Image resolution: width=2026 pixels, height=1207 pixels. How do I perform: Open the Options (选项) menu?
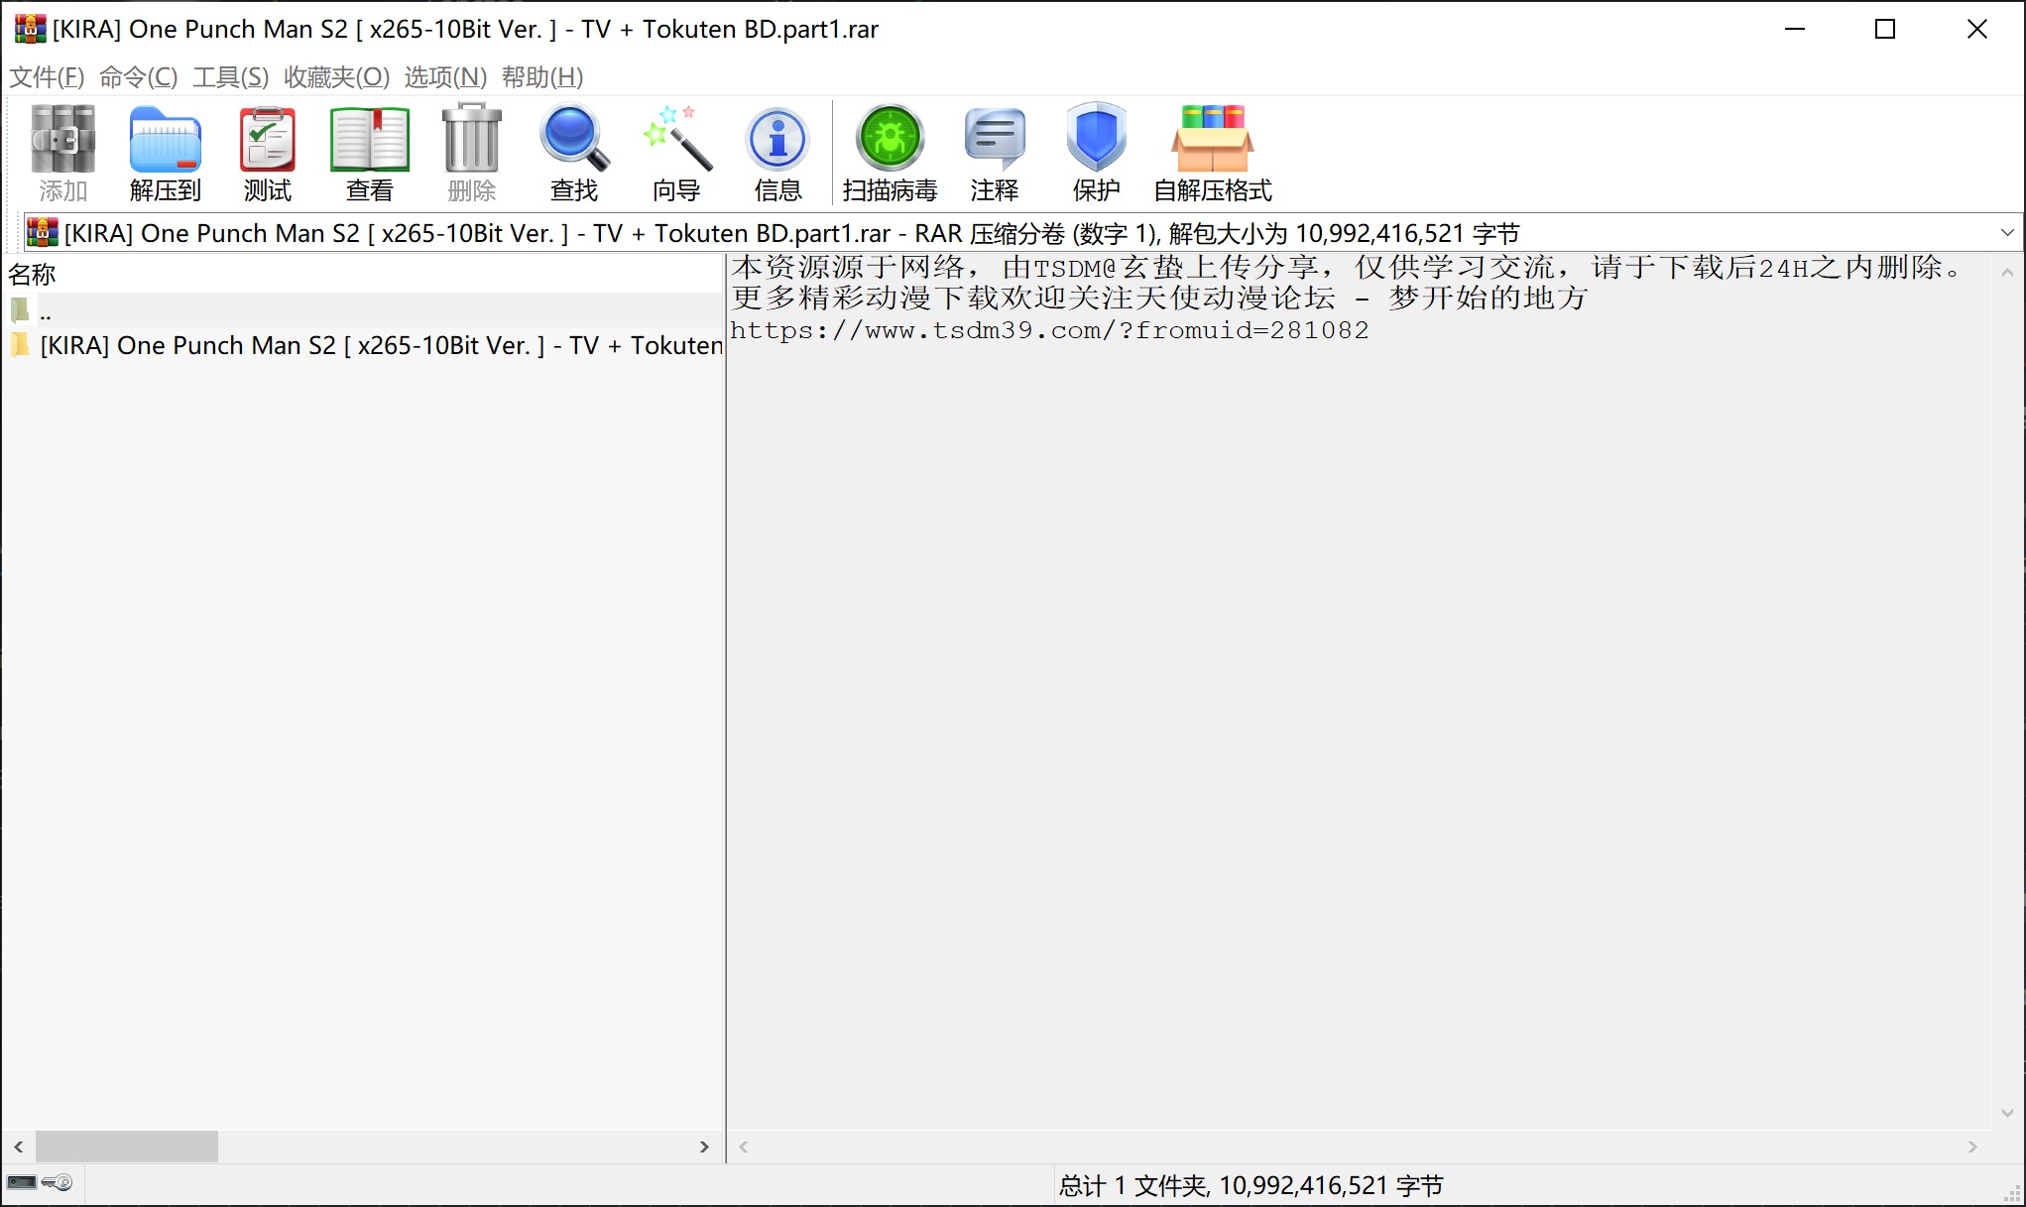[445, 77]
